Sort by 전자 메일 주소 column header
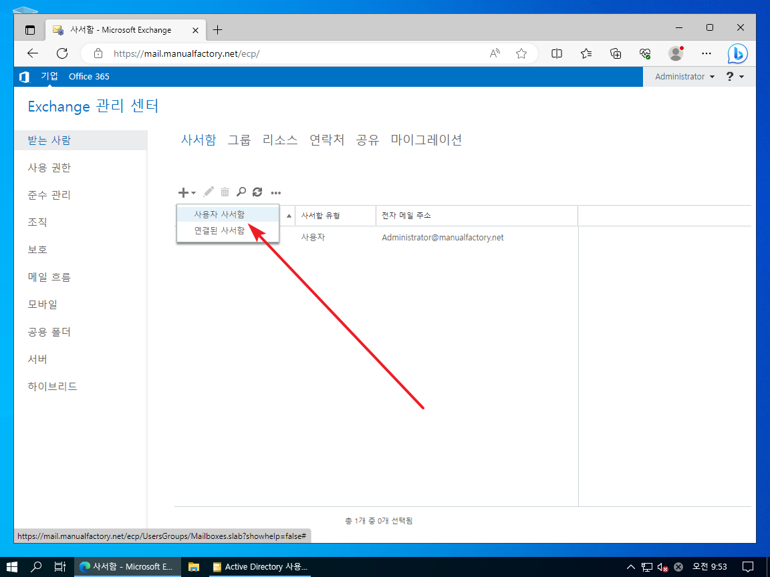770x577 pixels. [477, 216]
